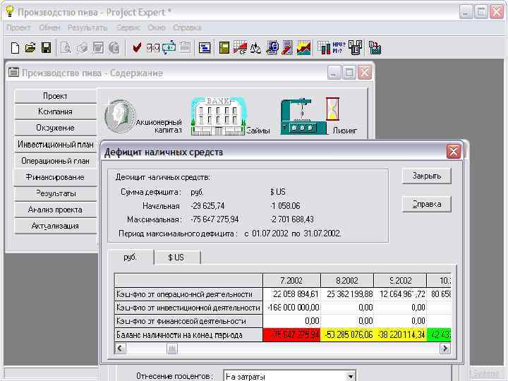Click the olive book report icon
This screenshot has width=508, height=381.
click(x=224, y=48)
